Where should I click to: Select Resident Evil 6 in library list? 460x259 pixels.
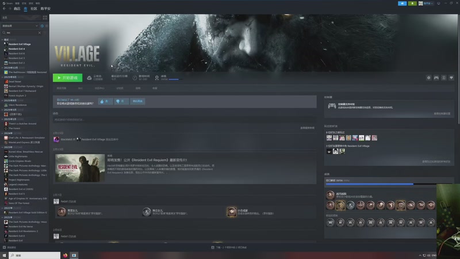17,54
